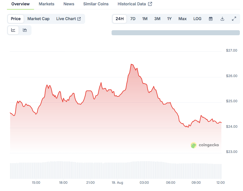Open the Similar Coins tab
Image resolution: width=243 pixels, height=191 pixels.
click(96, 4)
